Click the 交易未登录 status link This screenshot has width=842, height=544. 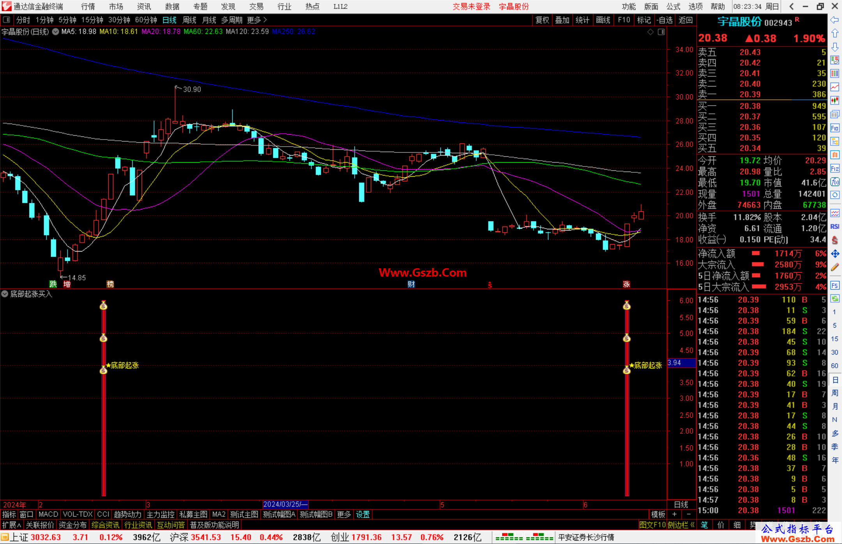pos(471,7)
